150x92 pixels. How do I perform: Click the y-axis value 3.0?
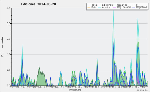click(x=8, y=23)
